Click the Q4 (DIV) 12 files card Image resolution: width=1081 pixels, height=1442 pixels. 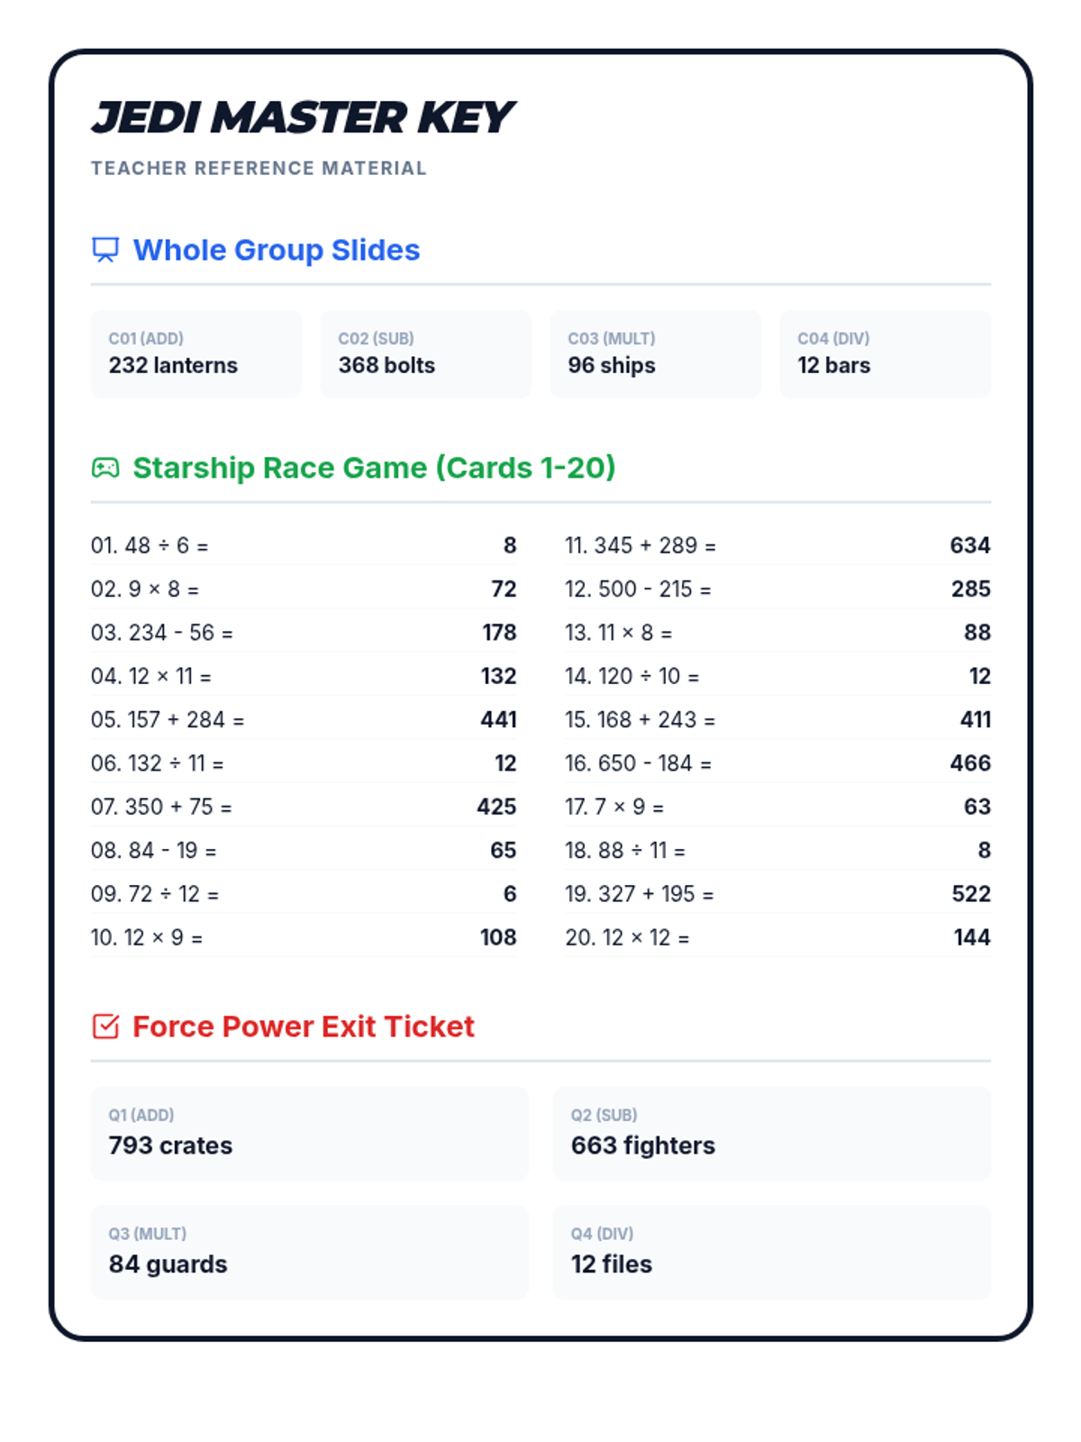click(771, 1252)
